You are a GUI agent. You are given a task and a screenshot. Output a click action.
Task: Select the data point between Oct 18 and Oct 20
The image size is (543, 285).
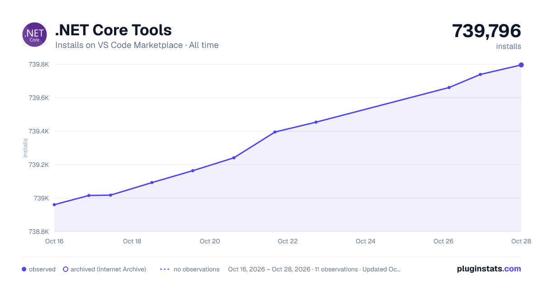[192, 171]
